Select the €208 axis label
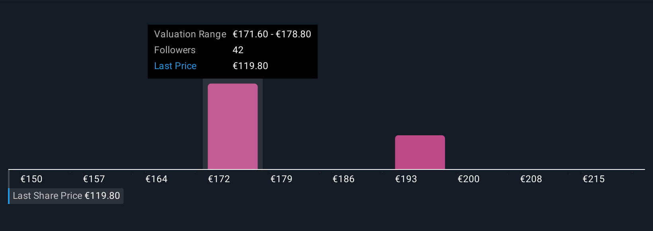 coord(531,179)
